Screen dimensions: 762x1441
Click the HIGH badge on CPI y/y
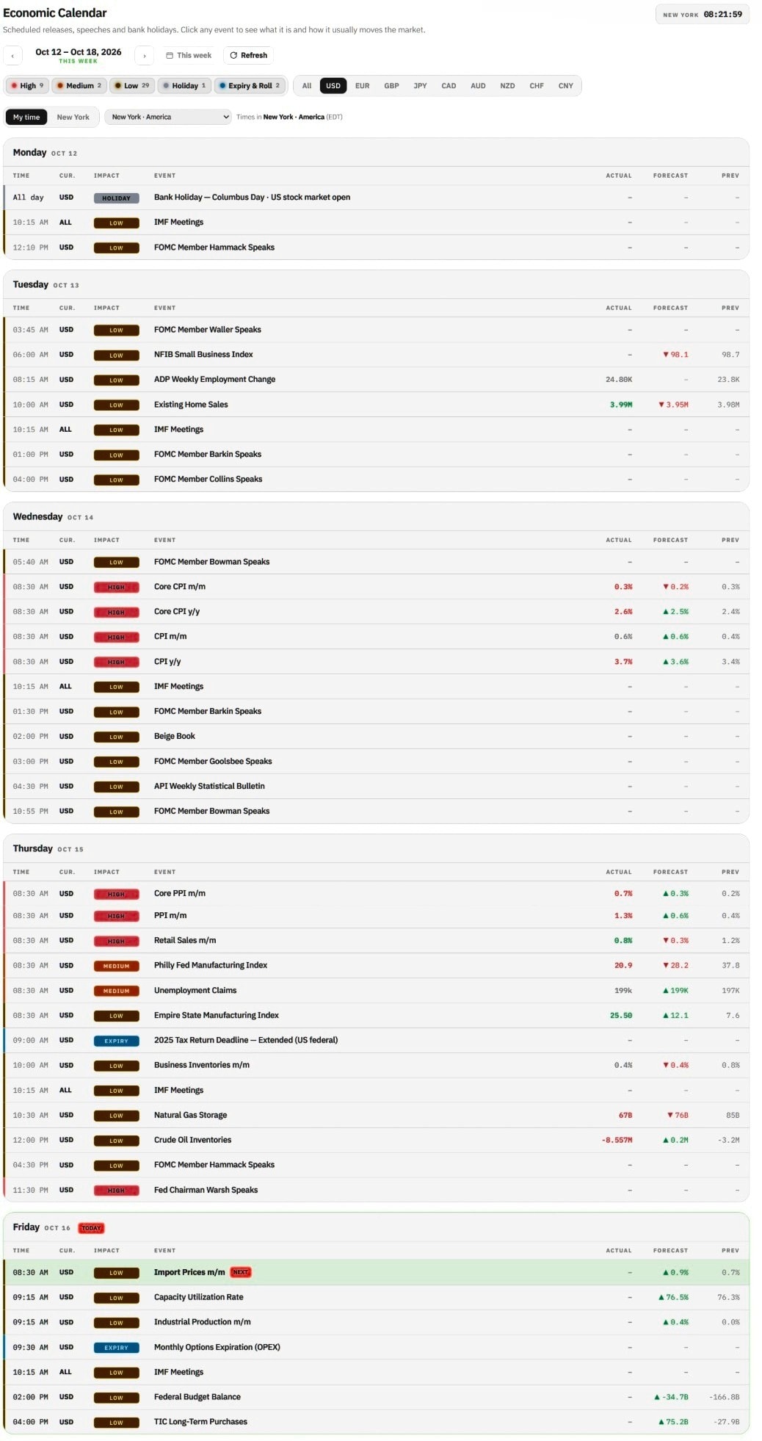116,662
